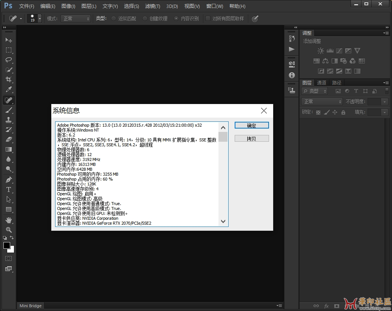Select the Pen tool
The width and height of the screenshot is (392, 311).
pyautogui.click(x=9, y=180)
